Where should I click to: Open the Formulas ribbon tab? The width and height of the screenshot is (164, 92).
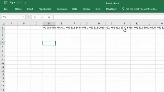(62, 9)
